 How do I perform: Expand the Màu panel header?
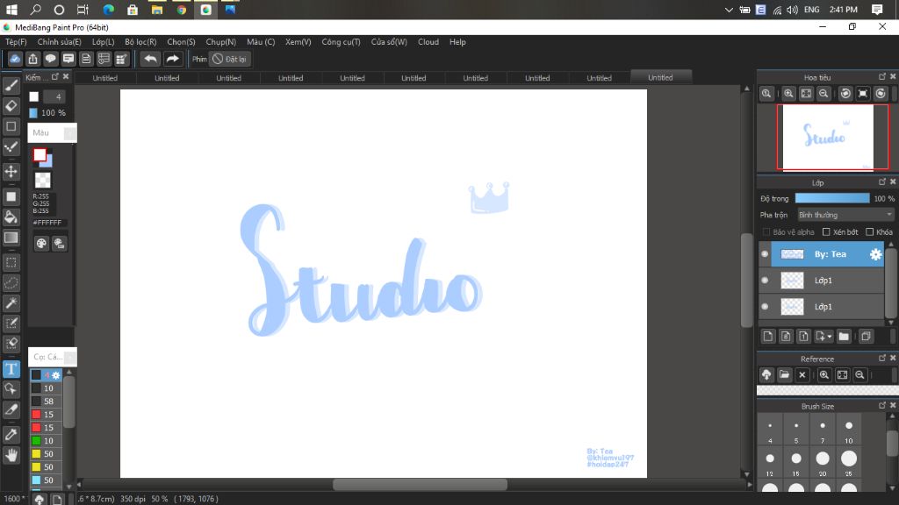pos(52,133)
